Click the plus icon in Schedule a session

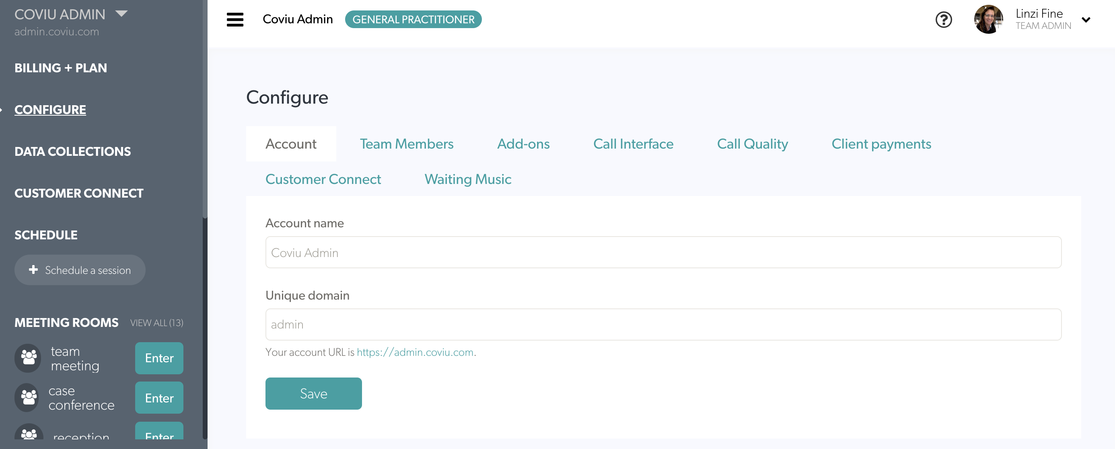(33, 269)
